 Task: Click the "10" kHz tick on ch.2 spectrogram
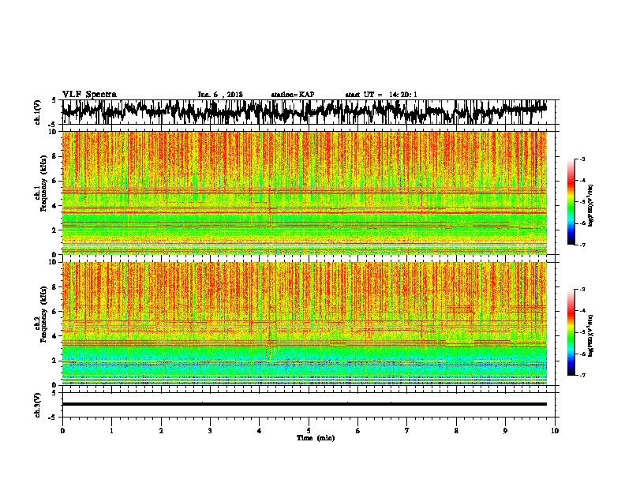click(54, 262)
